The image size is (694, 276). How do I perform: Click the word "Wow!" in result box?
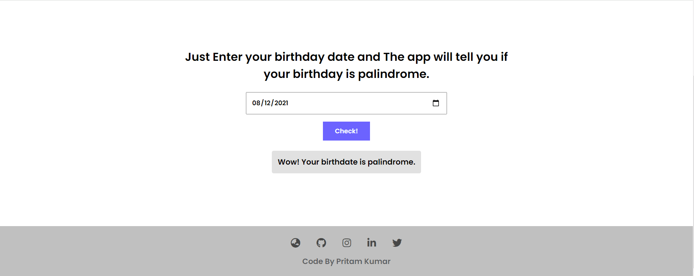pos(288,162)
